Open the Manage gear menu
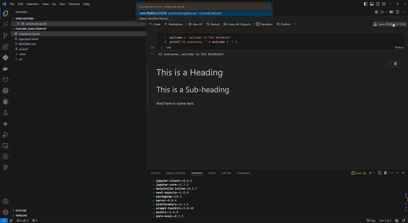 [5, 212]
